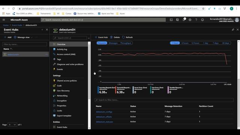Close the Event Hubs list pane
240x135 pixels.
(x=47, y=30)
